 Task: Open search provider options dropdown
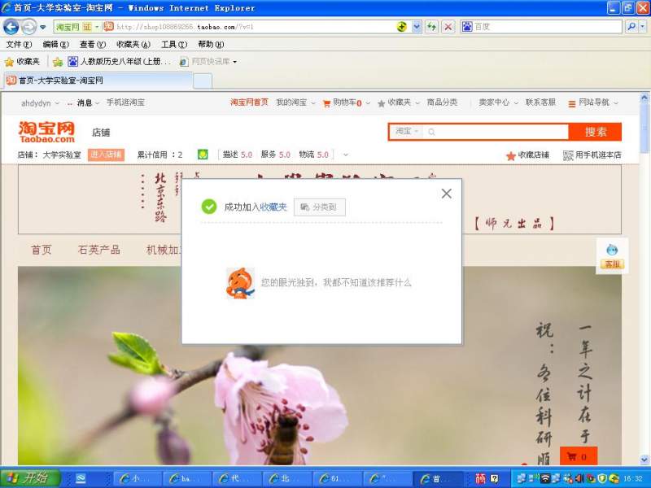click(643, 27)
